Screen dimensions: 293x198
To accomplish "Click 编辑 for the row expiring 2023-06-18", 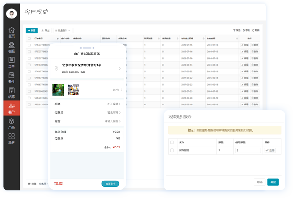I will tap(244, 104).
